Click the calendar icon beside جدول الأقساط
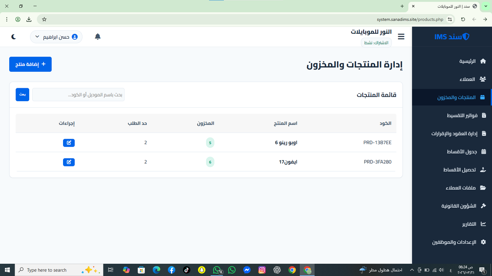Viewport: 492px width, 276px height. coord(484,152)
